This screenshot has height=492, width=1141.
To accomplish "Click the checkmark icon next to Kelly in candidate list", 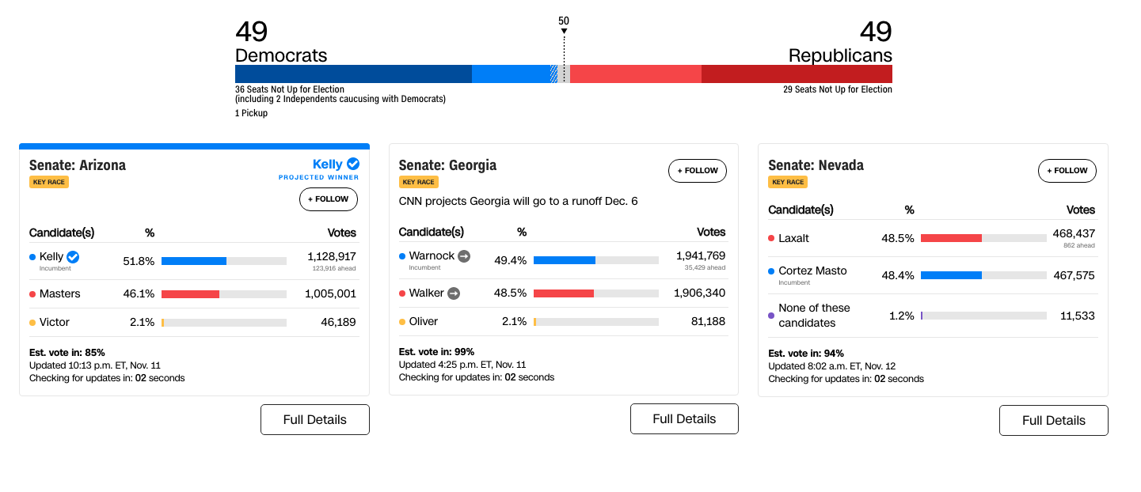I will tap(73, 256).
